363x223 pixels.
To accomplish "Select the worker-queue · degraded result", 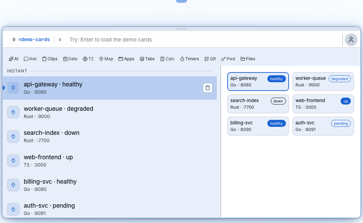I will pos(110,112).
